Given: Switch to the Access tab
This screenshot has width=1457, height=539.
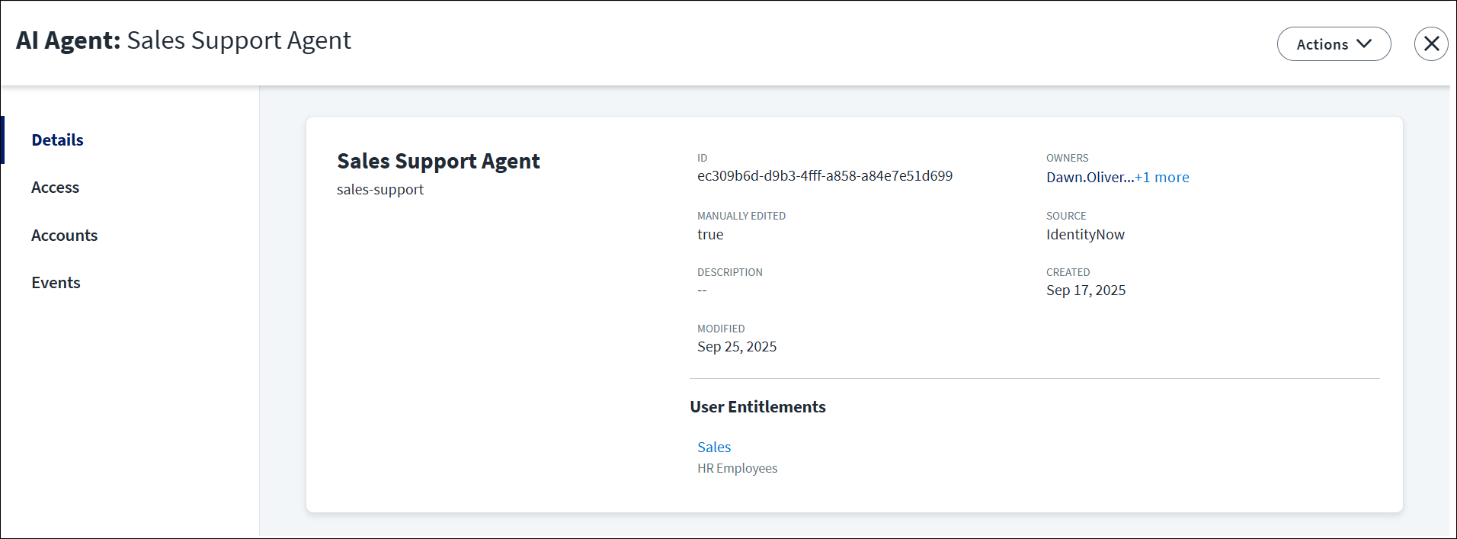Looking at the screenshot, I should pos(55,188).
